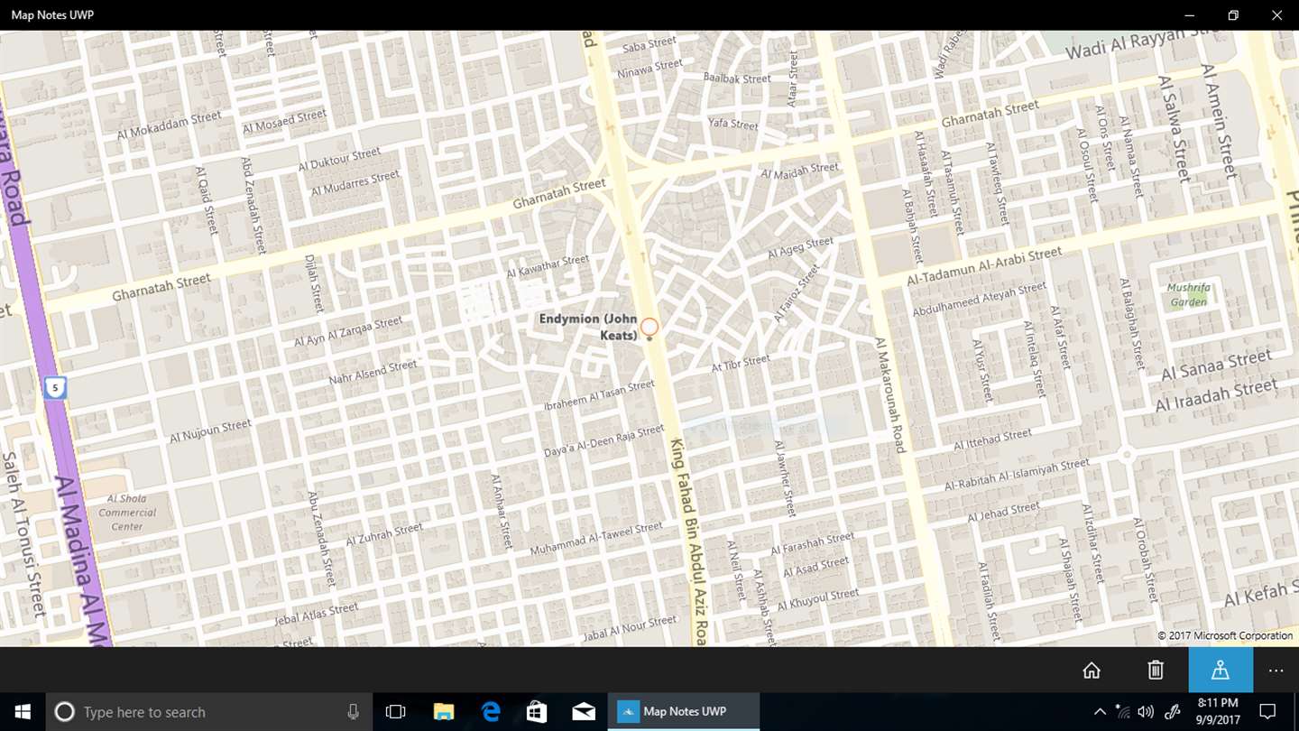
Task: Click the Al Jehad Street label
Action: coord(1003,512)
